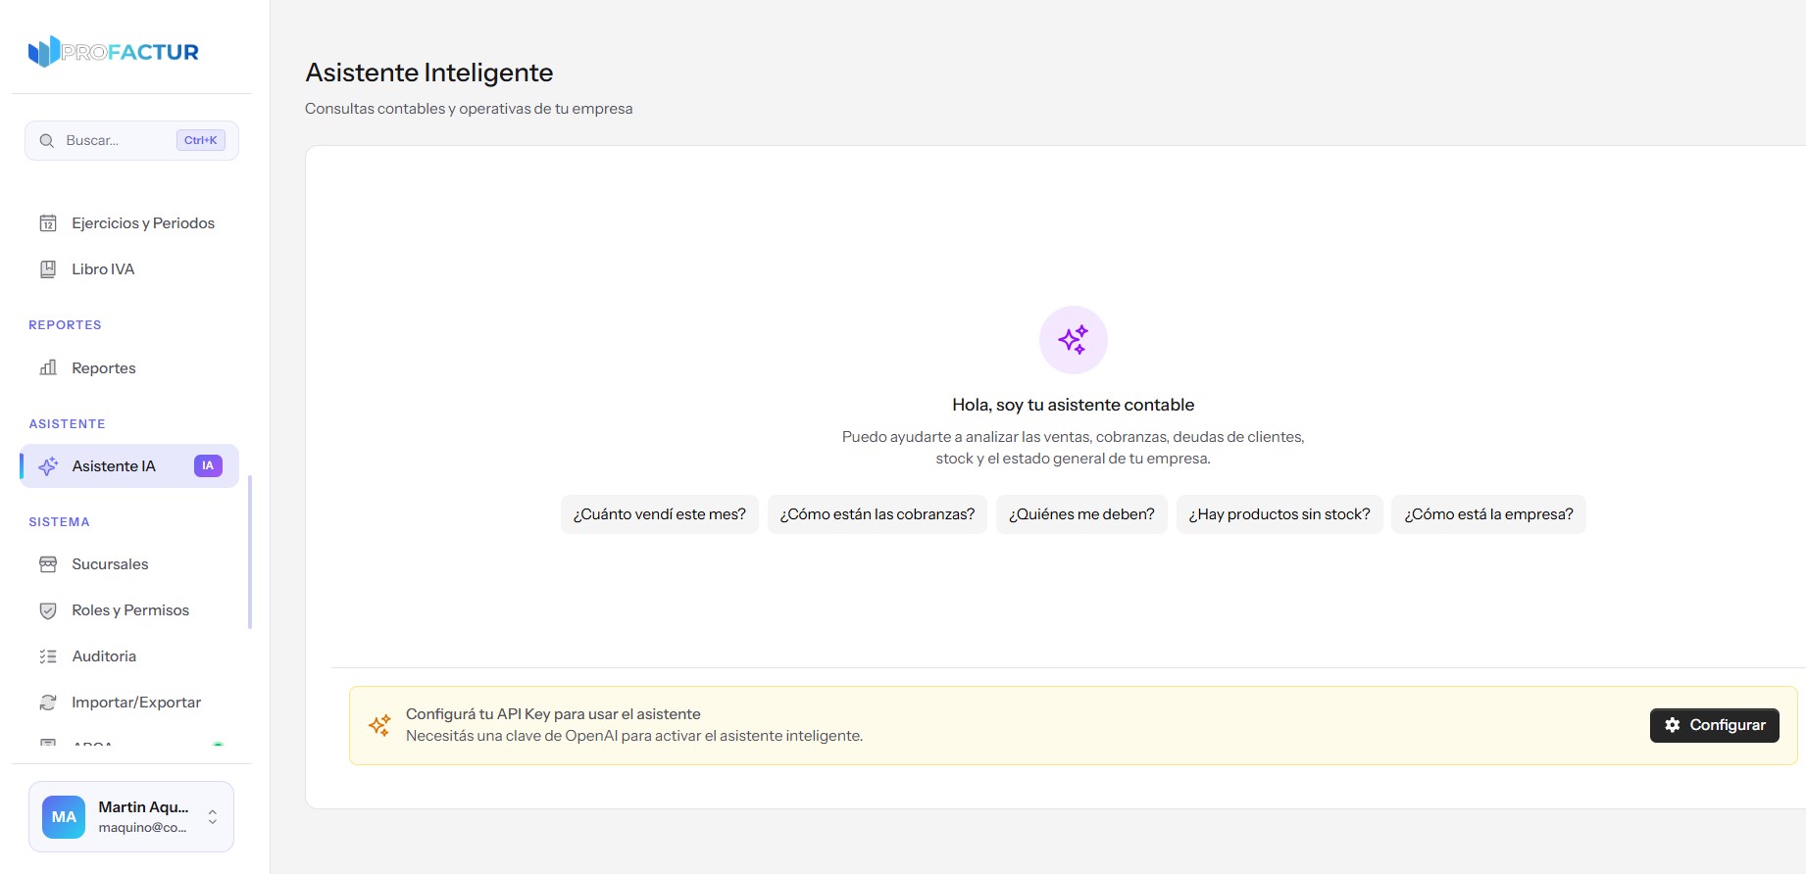The image size is (1806, 874).
Task: Open Importar/Exportar
Action: 129,703
